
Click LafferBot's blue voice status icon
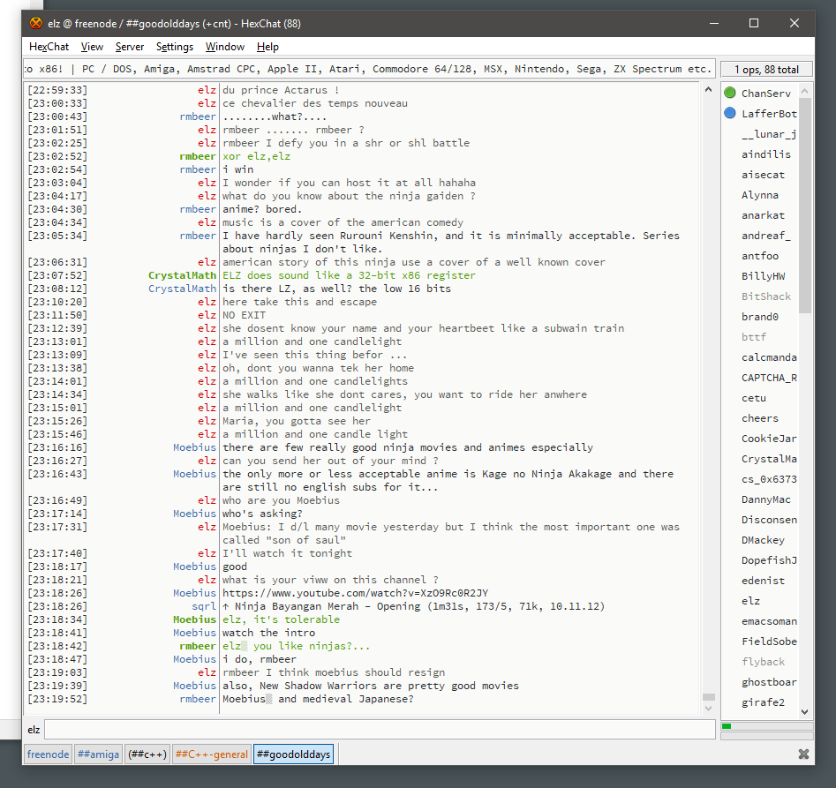click(x=730, y=113)
